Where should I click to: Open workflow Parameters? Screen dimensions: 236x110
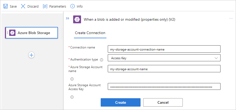54,6
